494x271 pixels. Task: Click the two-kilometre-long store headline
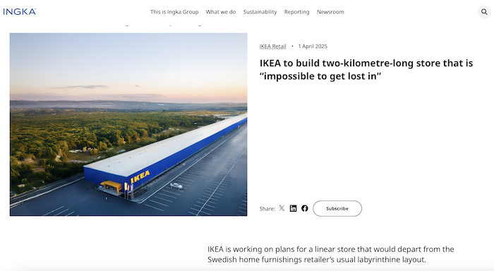click(366, 70)
